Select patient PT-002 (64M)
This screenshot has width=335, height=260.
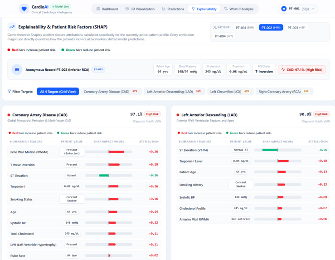[x=271, y=28]
